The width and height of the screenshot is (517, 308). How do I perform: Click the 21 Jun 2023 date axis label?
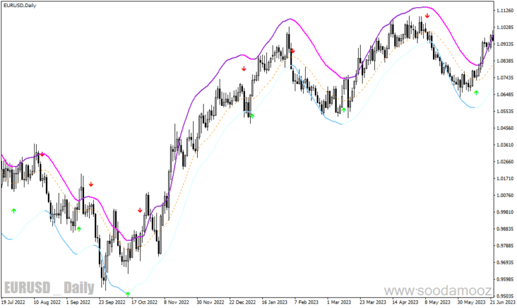click(x=502, y=302)
